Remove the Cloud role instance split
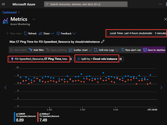Screen dimensions: 167x125 click(121, 59)
